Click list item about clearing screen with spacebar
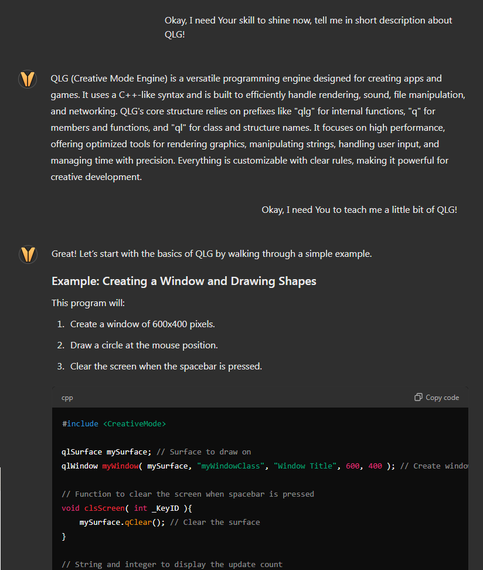This screenshot has width=483, height=570. point(166,366)
